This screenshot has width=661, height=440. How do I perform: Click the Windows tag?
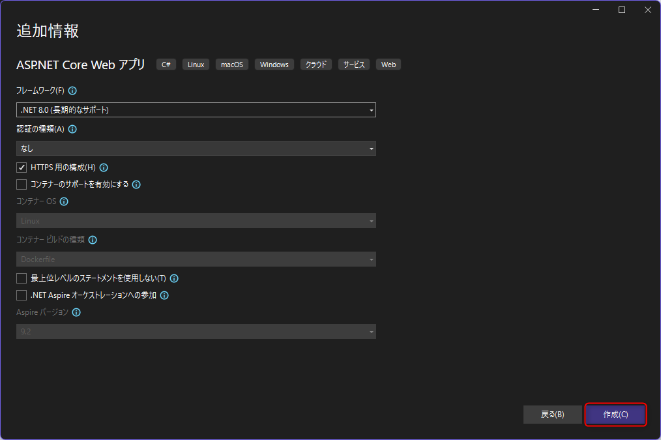[274, 65]
